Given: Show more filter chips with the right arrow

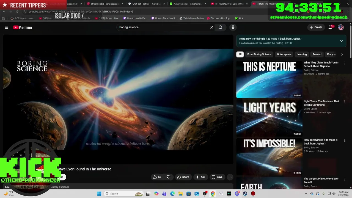Looking at the screenshot, I should coord(342,54).
